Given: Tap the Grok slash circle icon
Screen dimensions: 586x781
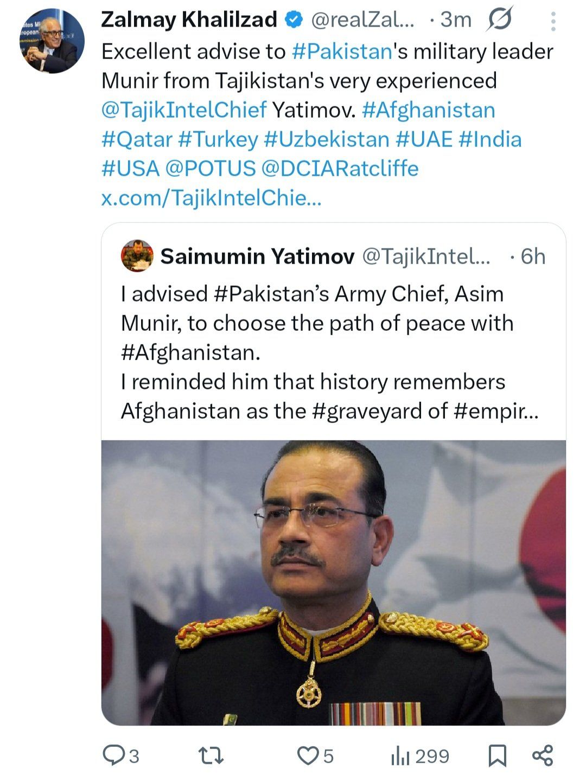Looking at the screenshot, I should (x=500, y=21).
